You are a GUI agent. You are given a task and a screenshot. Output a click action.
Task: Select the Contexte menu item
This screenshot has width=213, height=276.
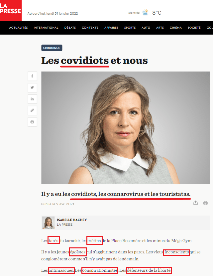pyautogui.click(x=90, y=28)
